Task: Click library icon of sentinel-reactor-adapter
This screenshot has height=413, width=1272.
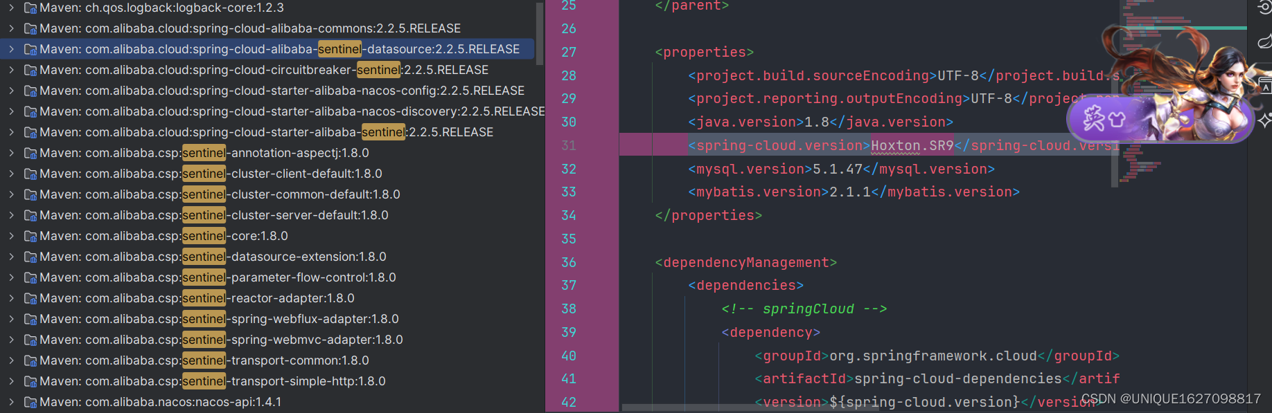Action: coord(30,298)
